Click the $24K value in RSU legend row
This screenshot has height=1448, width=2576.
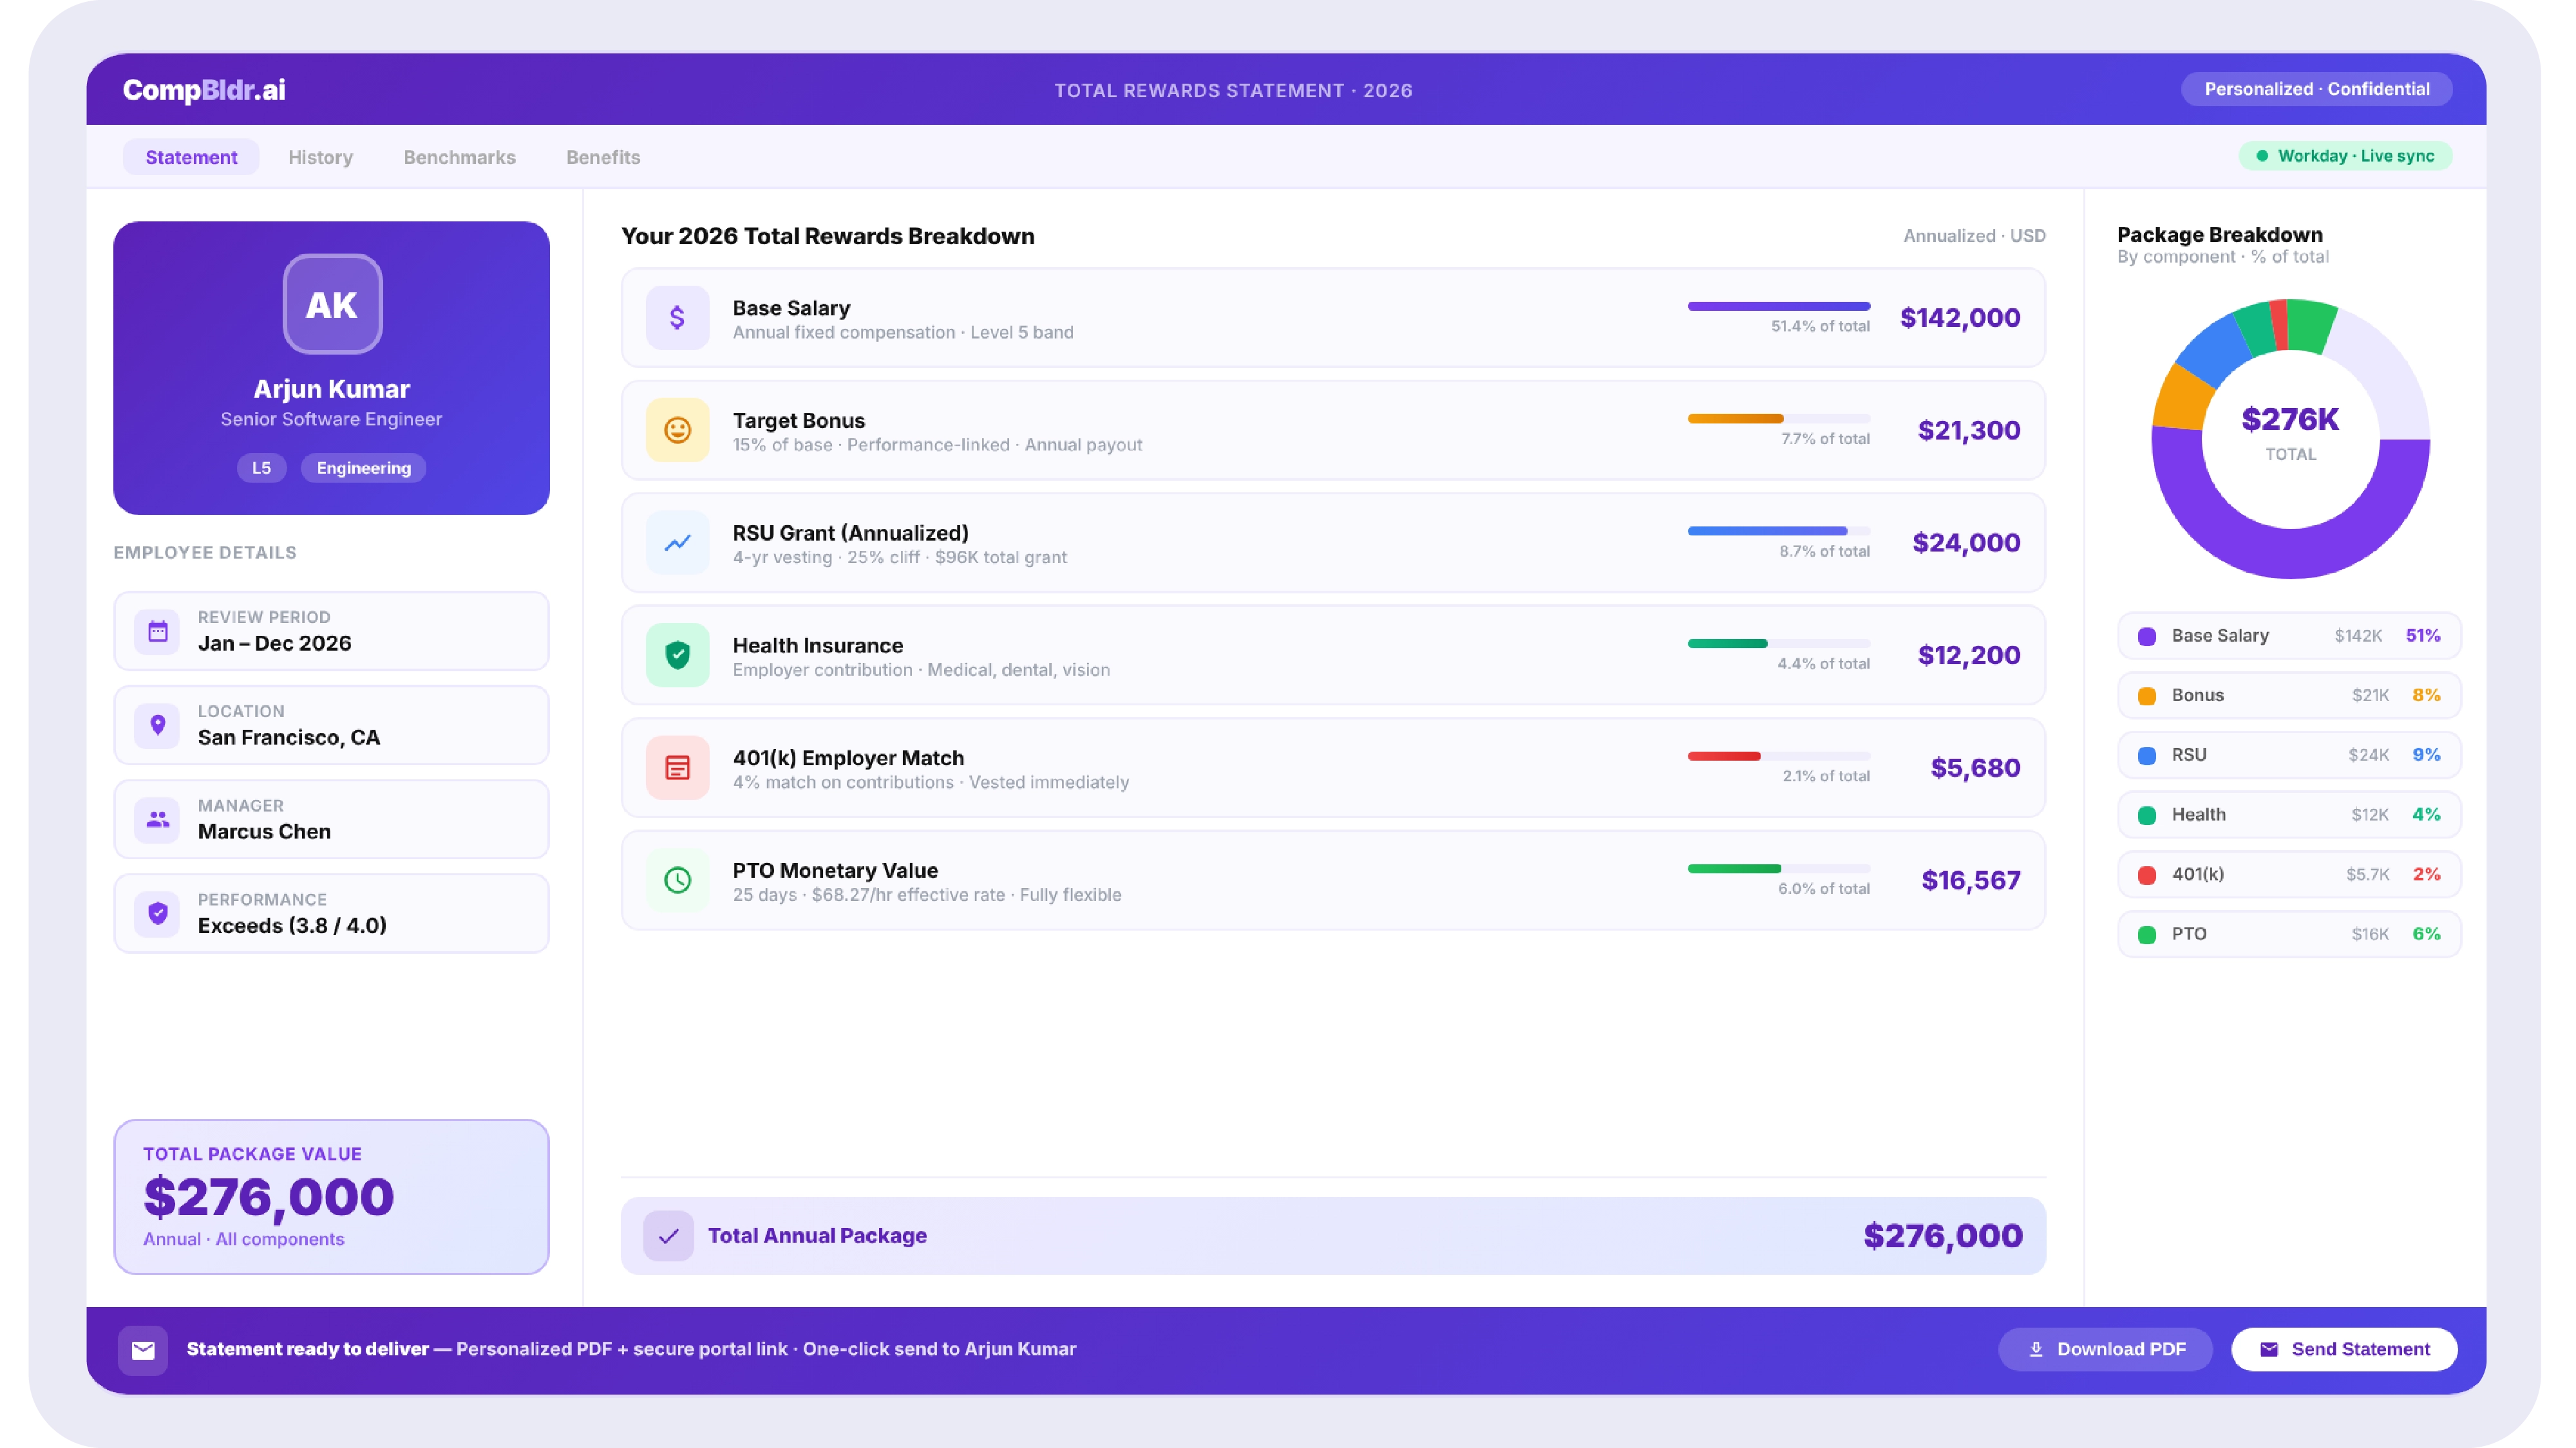tap(2368, 756)
